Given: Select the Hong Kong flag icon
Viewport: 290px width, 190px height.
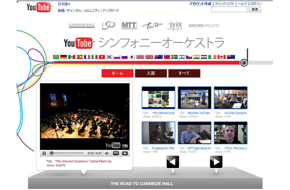Looking at the screenshot, I should pyautogui.click(x=102, y=57).
